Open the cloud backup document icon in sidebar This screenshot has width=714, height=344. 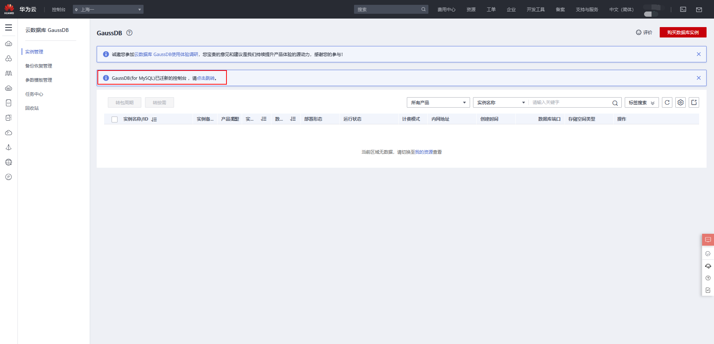pyautogui.click(x=9, y=103)
